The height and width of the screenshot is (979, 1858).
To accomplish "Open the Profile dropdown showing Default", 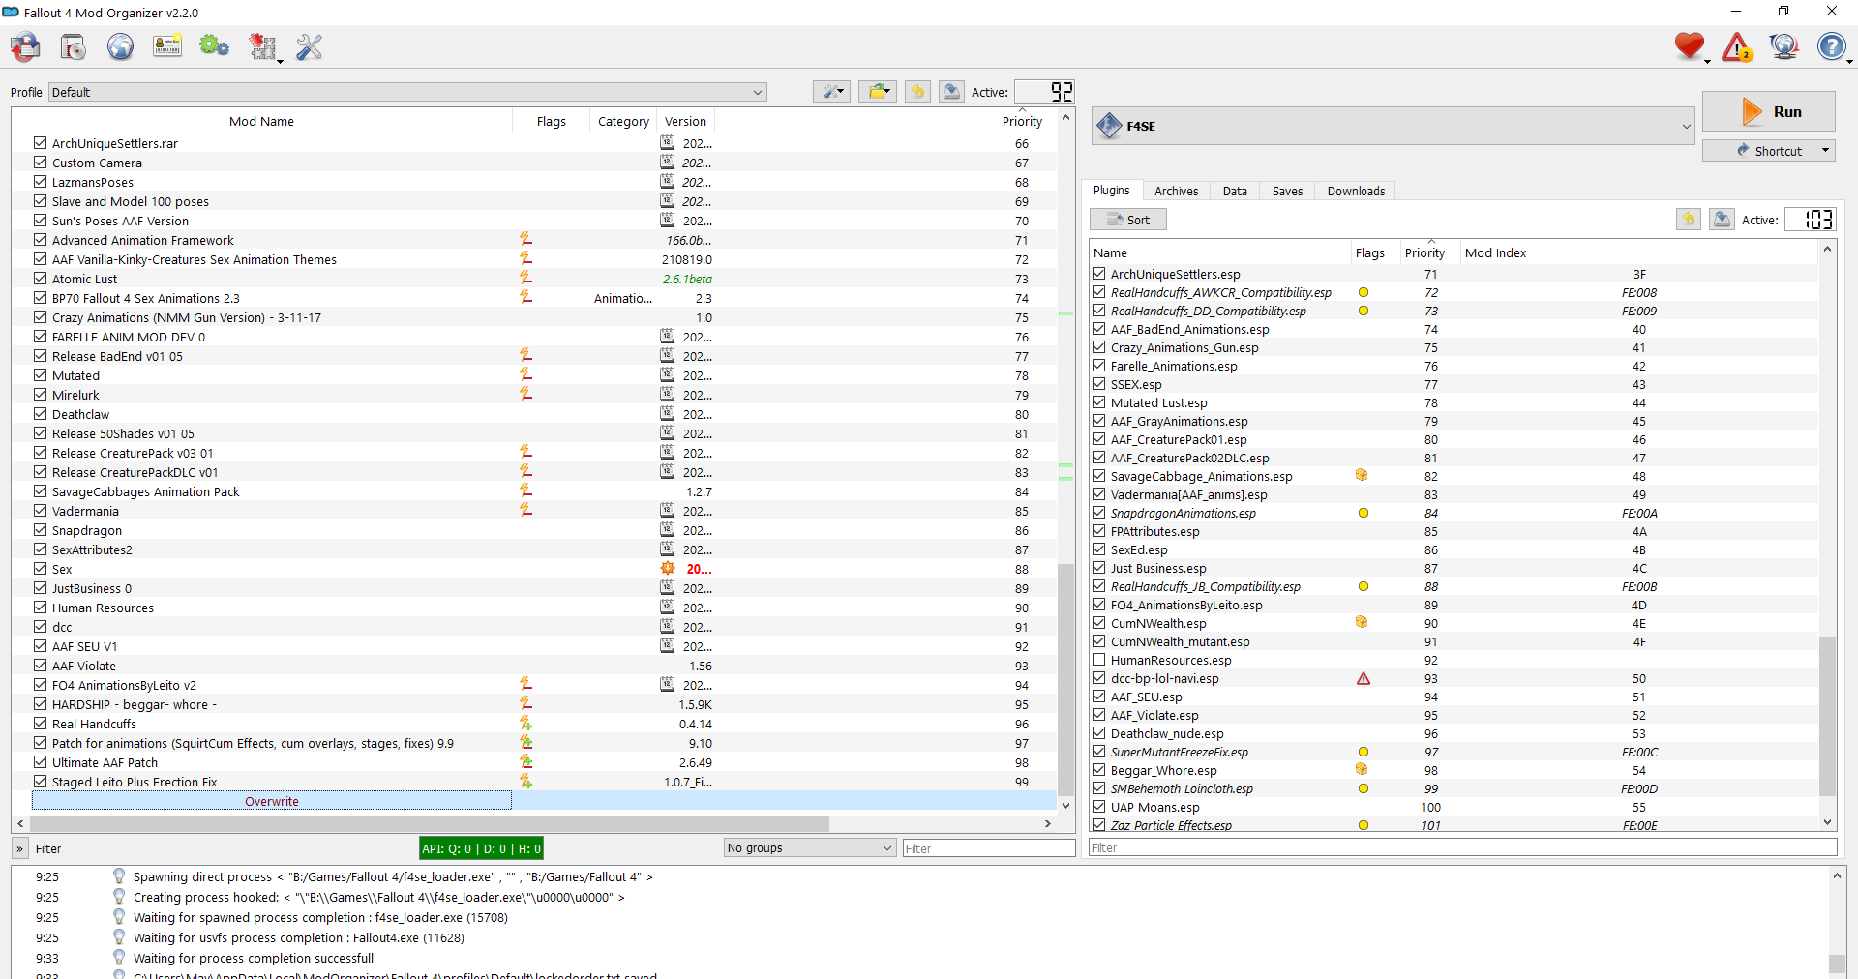I will pos(407,92).
